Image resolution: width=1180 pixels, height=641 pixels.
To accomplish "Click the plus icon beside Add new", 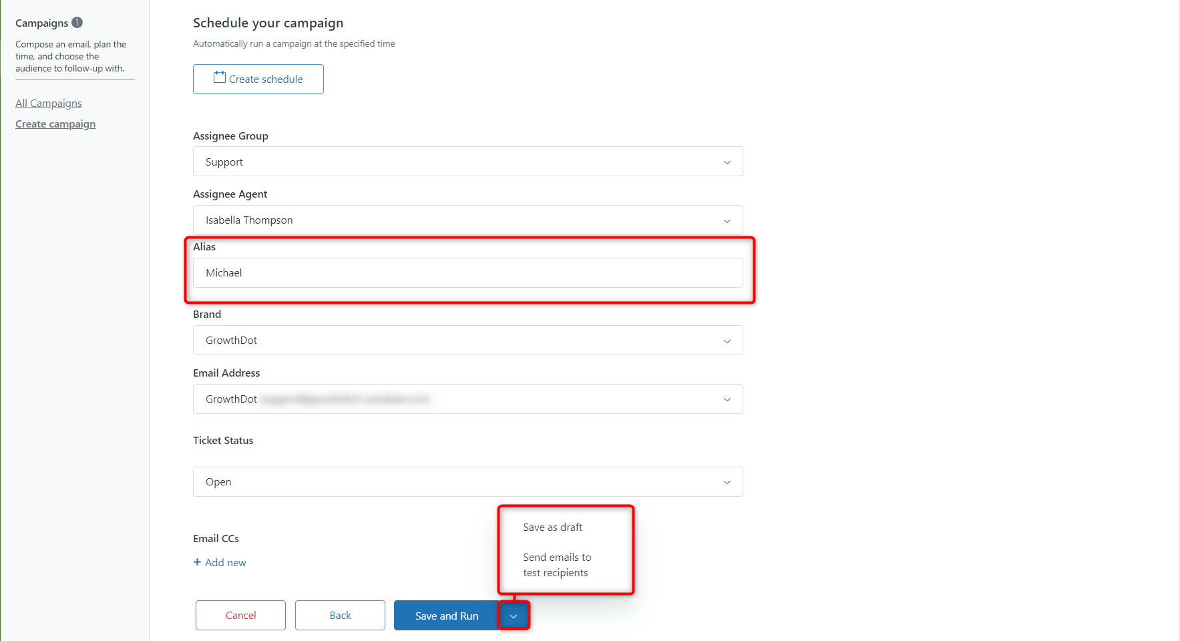I will tap(197, 562).
